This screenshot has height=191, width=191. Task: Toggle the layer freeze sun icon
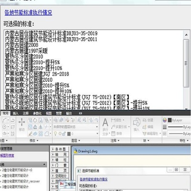(x=60, y=134)
